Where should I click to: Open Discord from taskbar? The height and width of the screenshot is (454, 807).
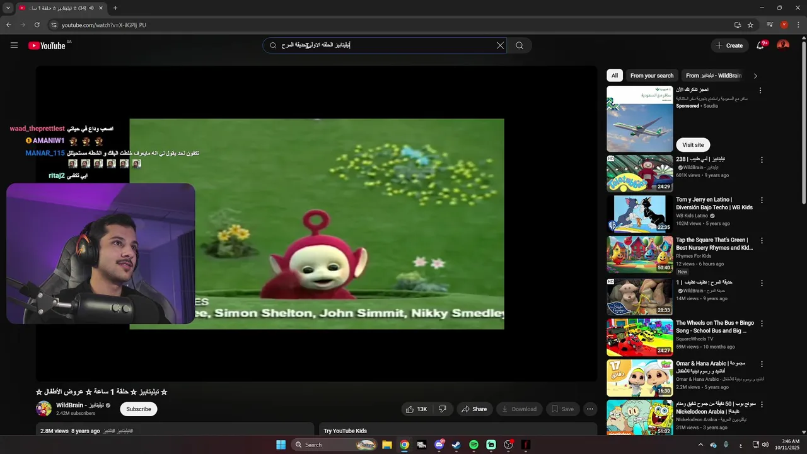439,445
